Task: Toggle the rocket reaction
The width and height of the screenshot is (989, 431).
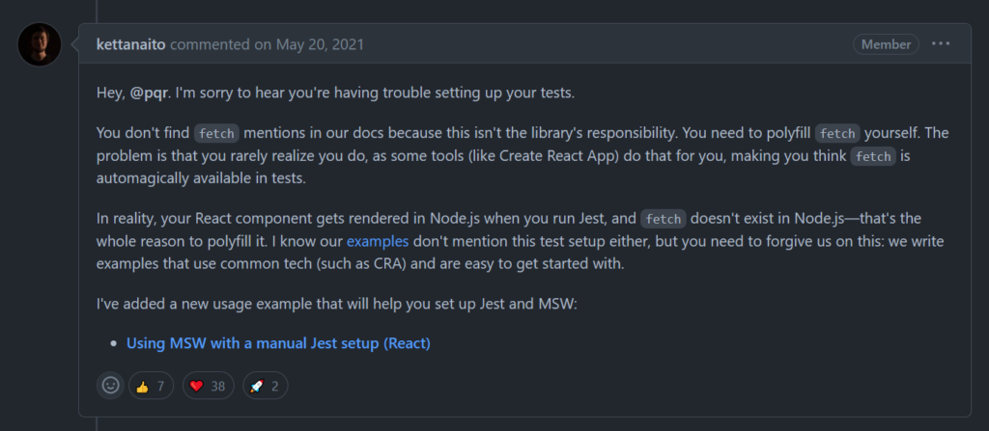Action: pos(265,386)
